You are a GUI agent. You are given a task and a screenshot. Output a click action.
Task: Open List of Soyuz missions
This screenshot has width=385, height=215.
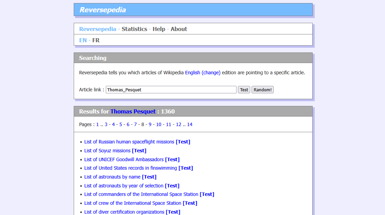tap(107, 151)
